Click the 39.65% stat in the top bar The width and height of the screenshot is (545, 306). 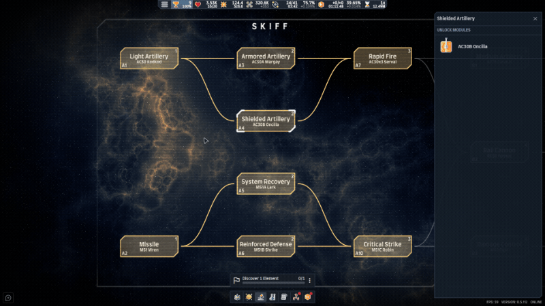(x=354, y=3)
